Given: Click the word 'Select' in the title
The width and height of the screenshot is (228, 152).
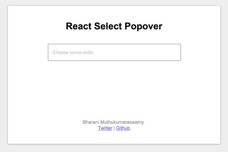Looking at the screenshot, I should 108,26.
